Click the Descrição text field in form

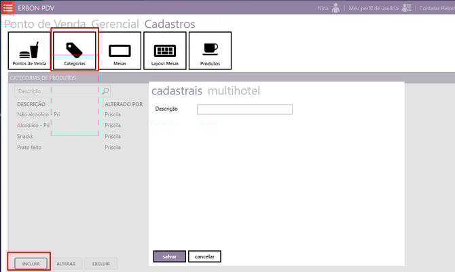[244, 109]
